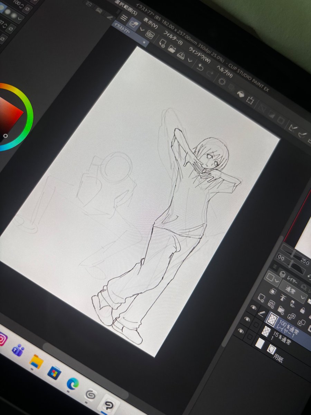Click the Fill bucket icon in command bar

(x=241, y=94)
